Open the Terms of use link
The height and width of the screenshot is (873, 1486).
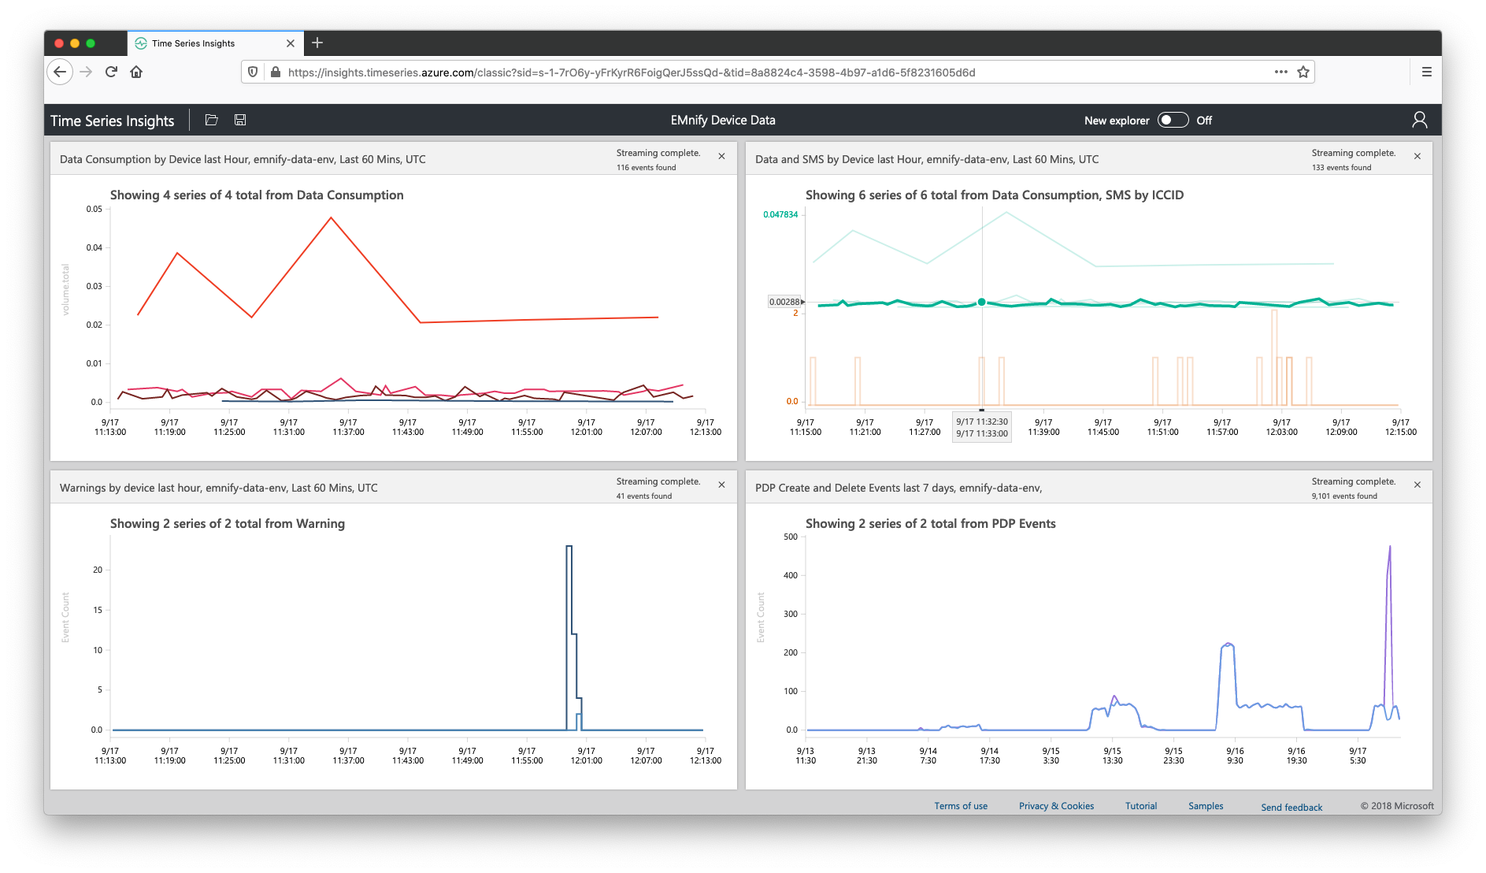pyautogui.click(x=961, y=805)
